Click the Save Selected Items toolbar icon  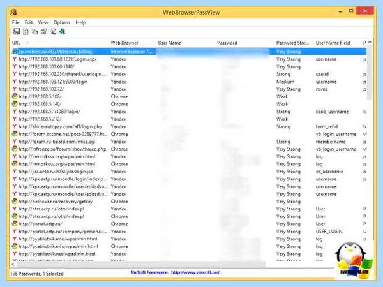point(17,31)
